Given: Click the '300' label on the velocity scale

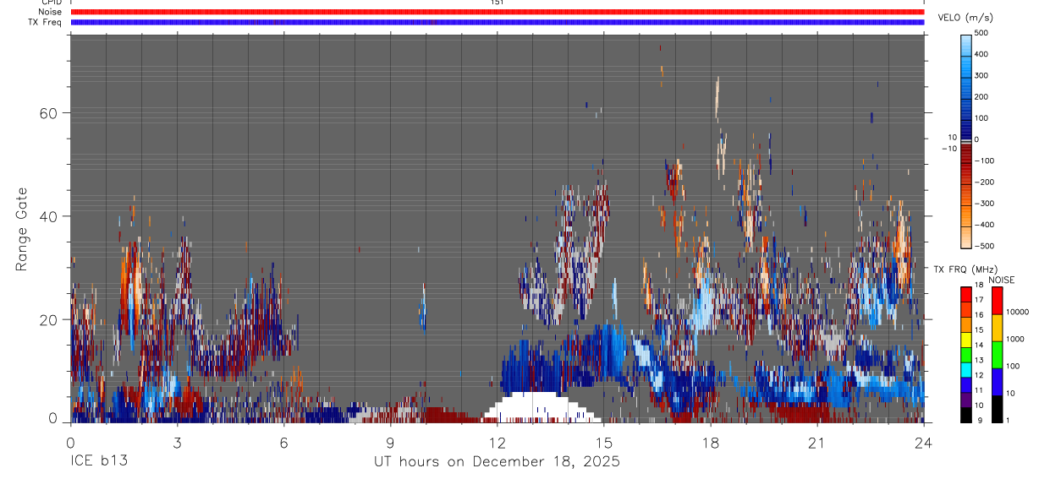Looking at the screenshot, I should point(981,75).
